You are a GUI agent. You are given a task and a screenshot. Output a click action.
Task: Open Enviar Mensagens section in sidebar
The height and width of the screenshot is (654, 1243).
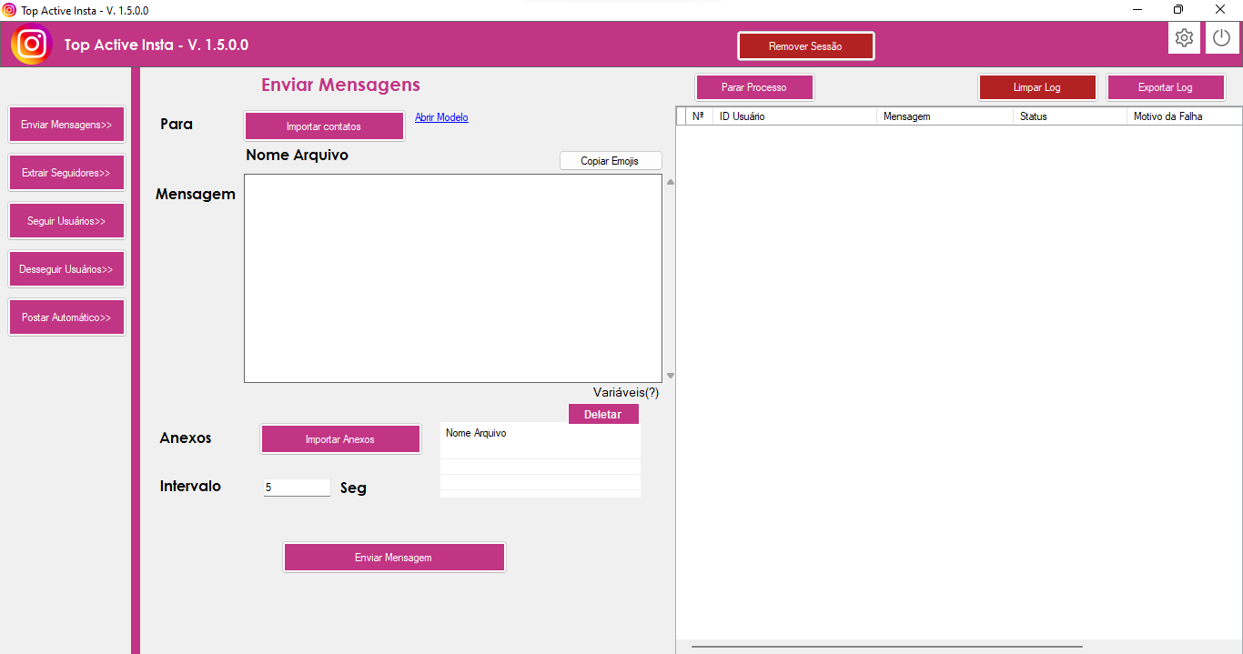pos(66,125)
